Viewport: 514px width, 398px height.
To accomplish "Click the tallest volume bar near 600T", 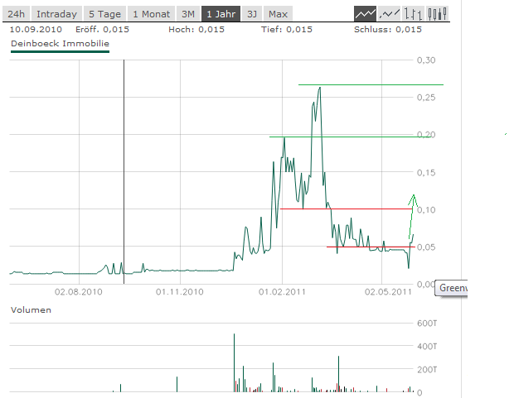I will [234, 362].
